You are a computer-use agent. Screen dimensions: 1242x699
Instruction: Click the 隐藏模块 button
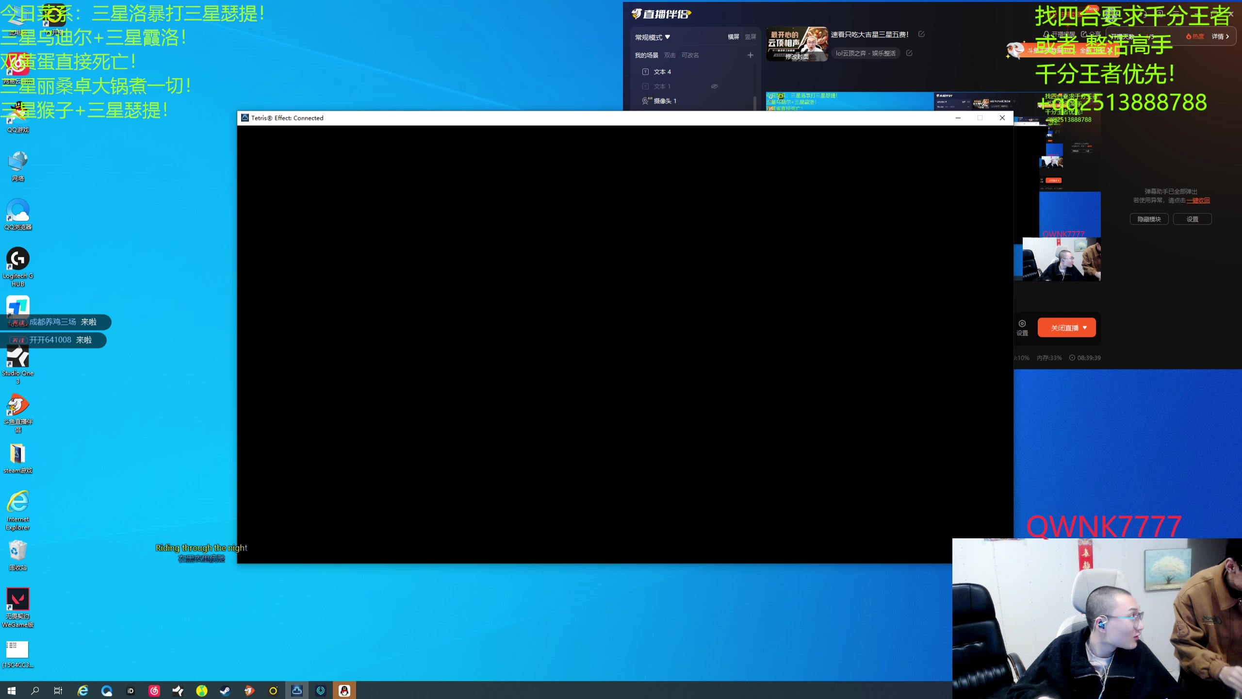(1149, 219)
